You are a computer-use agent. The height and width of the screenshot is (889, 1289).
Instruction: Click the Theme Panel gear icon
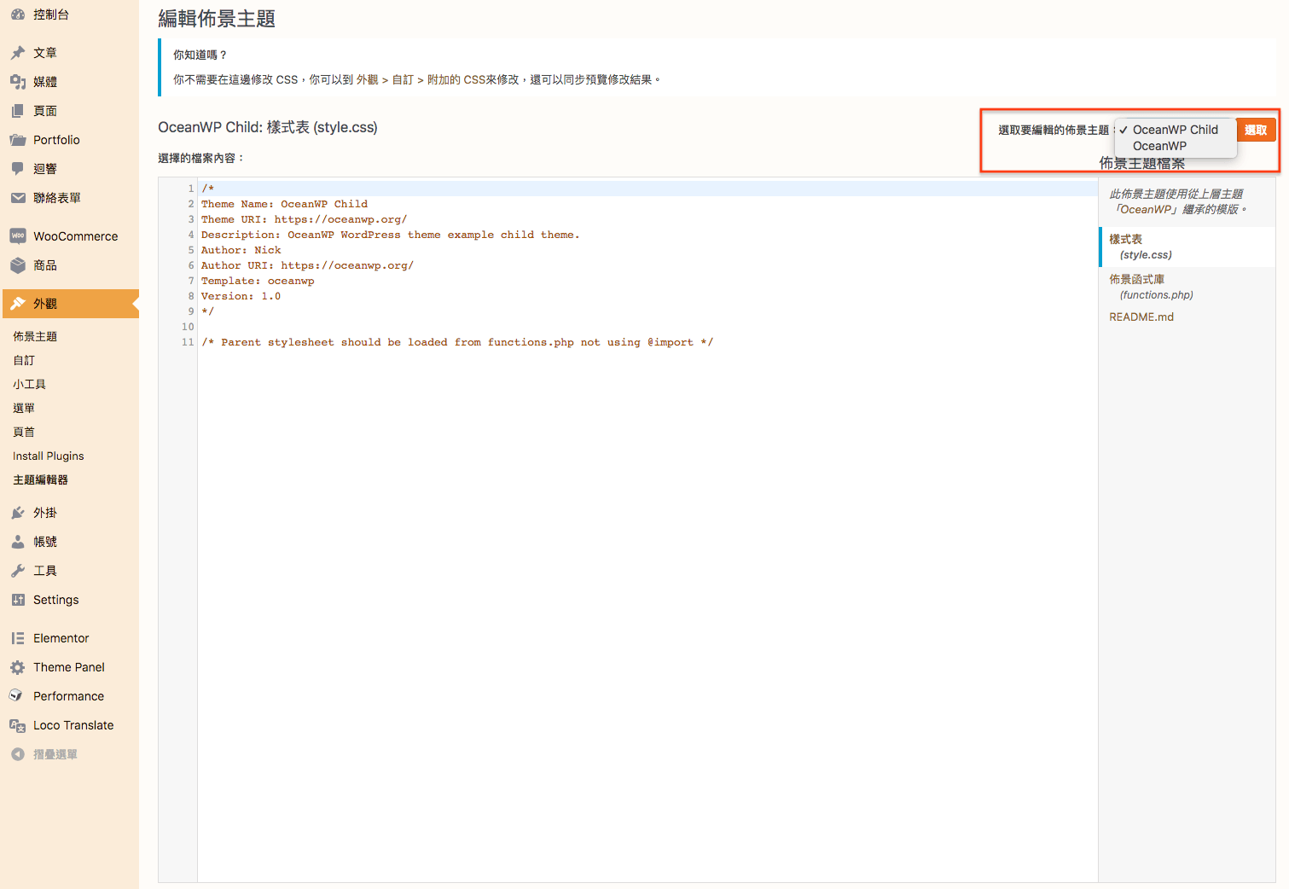[x=18, y=667]
